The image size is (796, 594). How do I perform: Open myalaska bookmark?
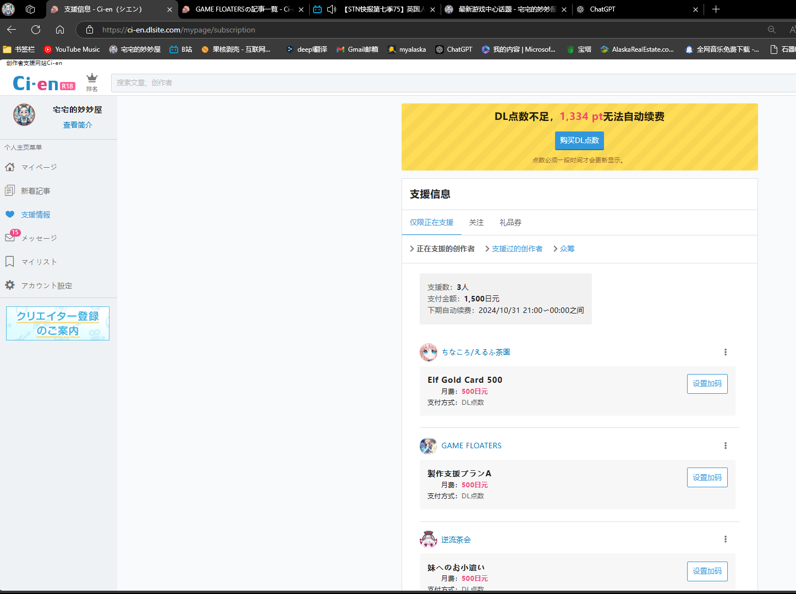[407, 50]
